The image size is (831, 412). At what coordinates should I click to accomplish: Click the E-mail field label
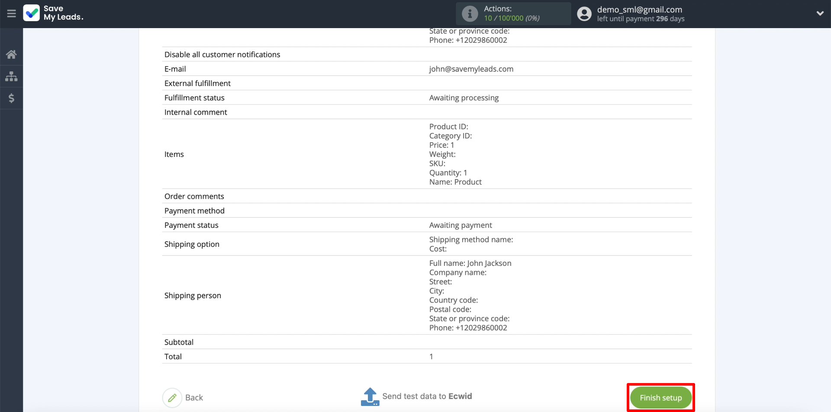175,69
